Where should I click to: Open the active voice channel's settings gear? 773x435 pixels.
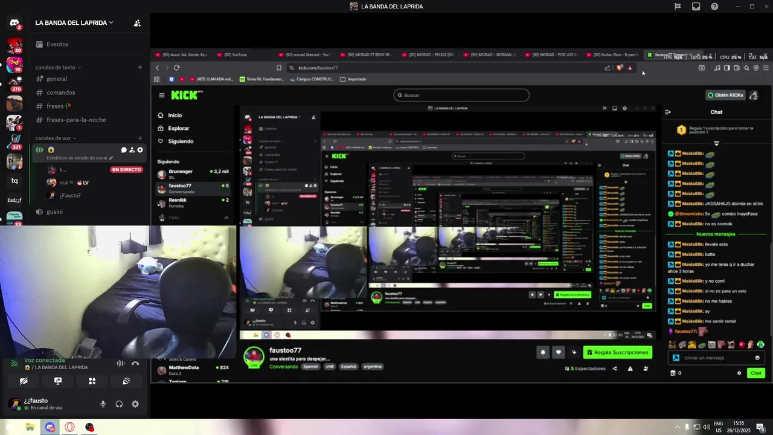(140, 150)
